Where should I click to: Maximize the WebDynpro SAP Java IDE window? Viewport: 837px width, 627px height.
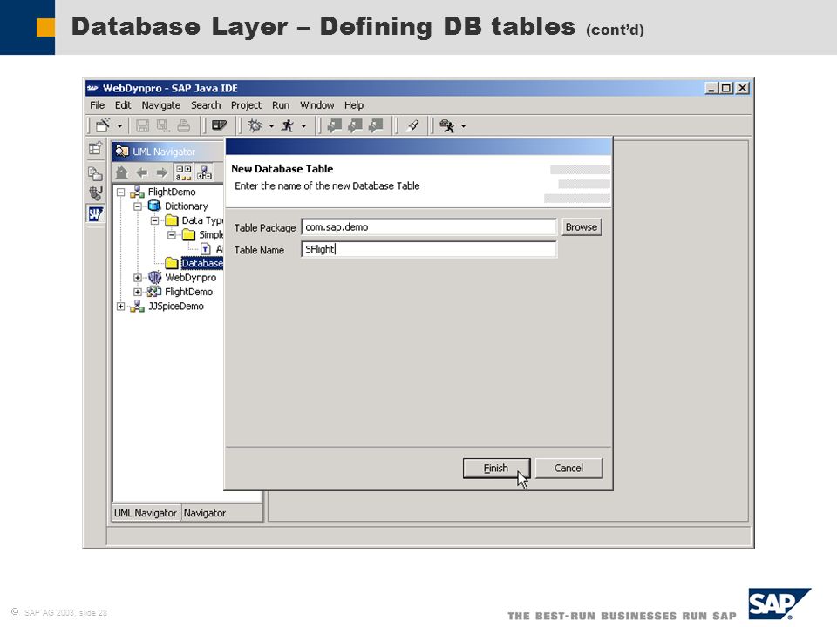726,88
